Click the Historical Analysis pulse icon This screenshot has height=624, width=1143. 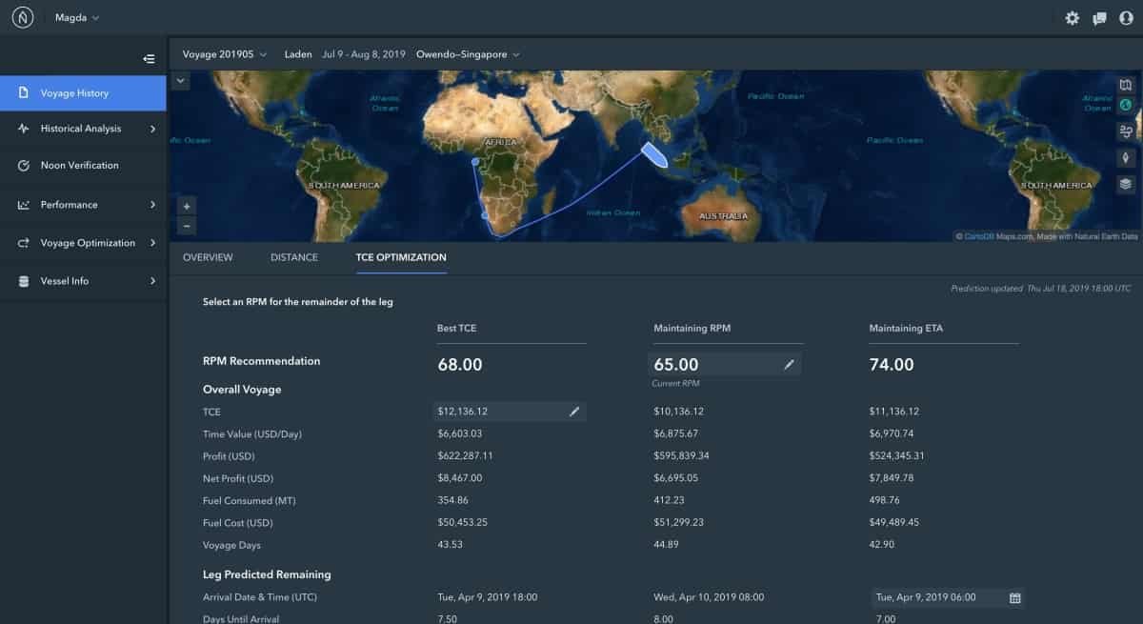23,129
